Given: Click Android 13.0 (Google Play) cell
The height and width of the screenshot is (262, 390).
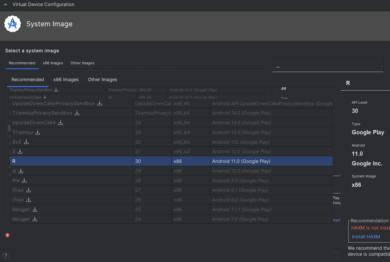Looking at the screenshot, I should point(271,132).
